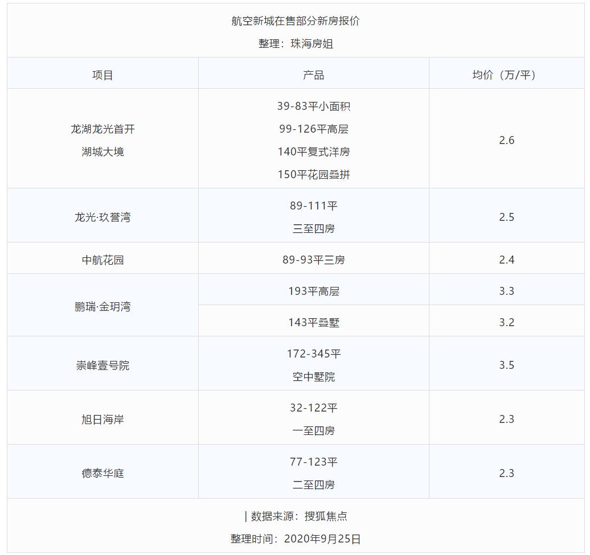590x555 pixels.
Task: Click the 89-93平三房 product cell
Action: 313,258
